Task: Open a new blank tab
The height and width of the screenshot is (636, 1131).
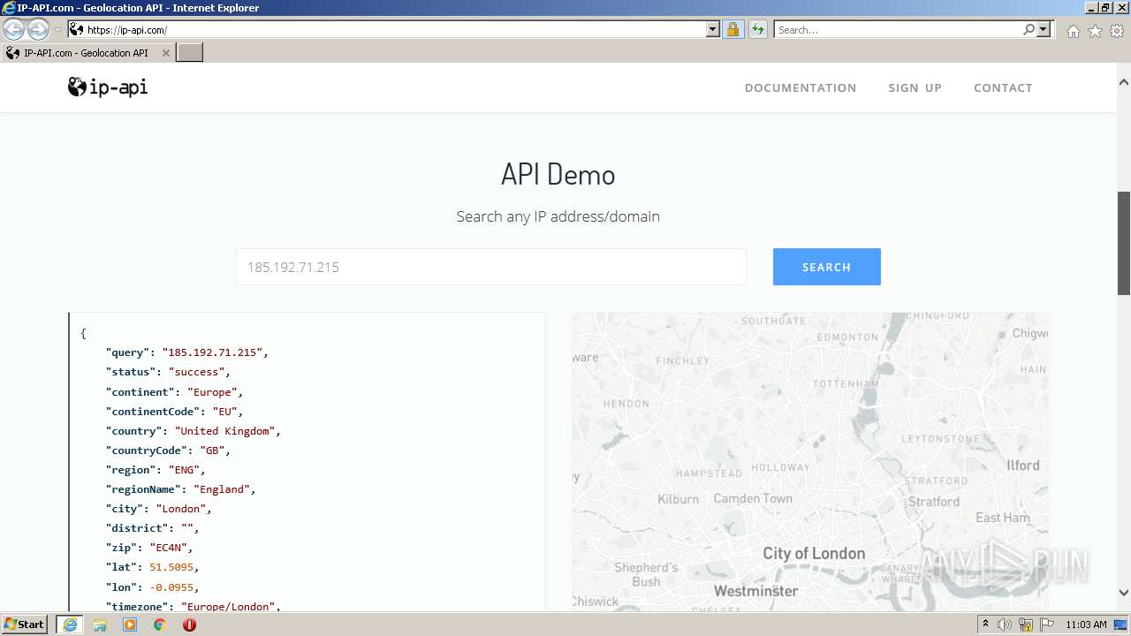Action: pyautogui.click(x=189, y=52)
